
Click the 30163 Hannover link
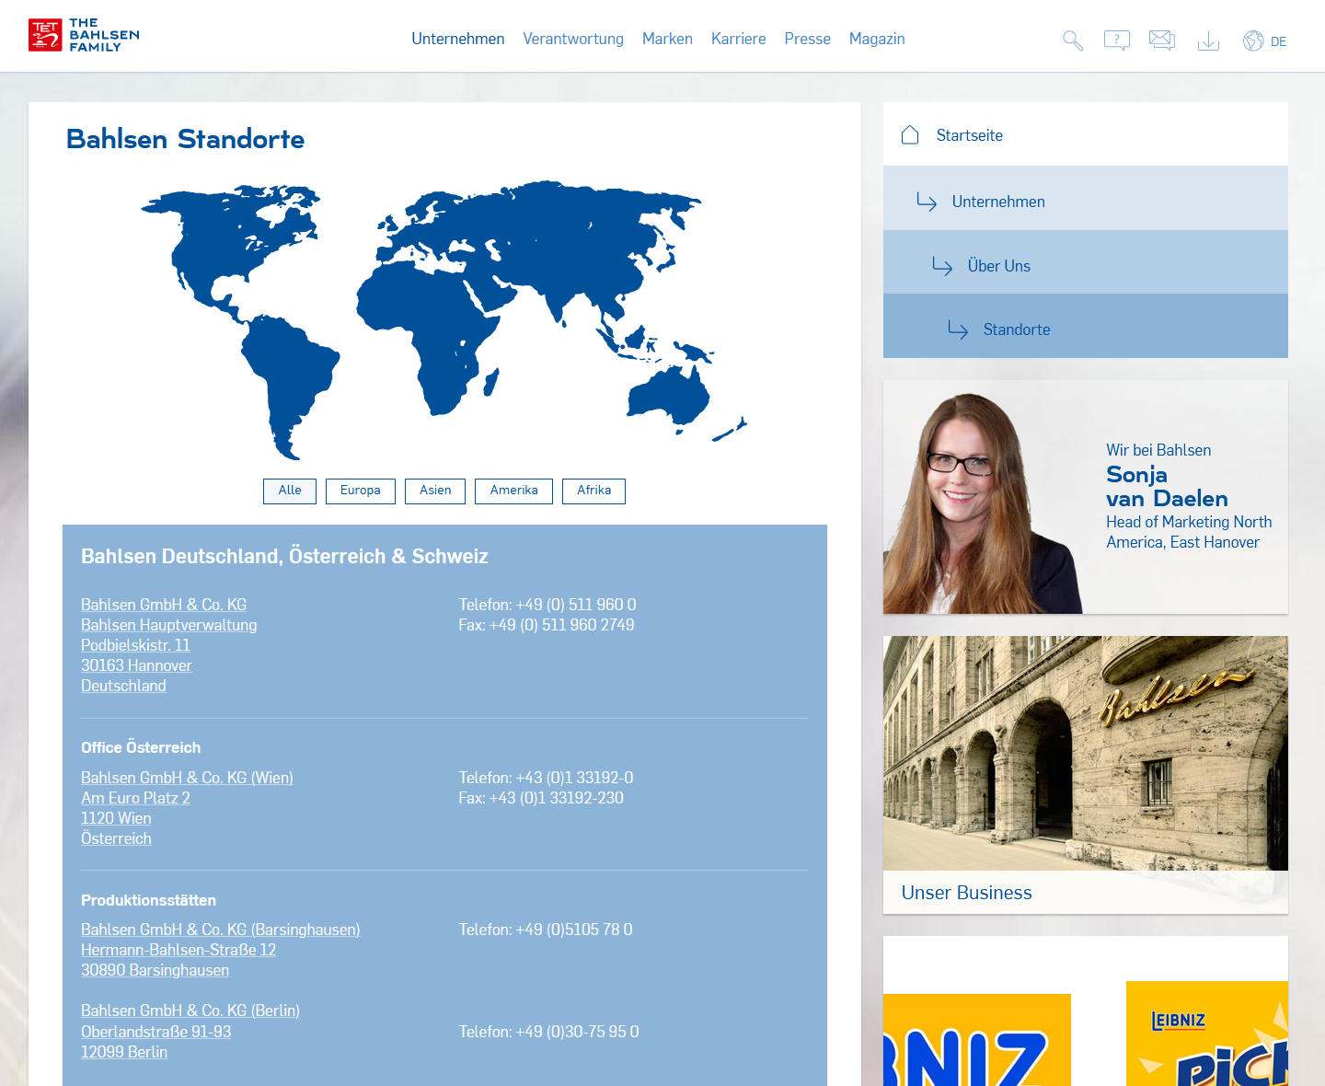(x=136, y=665)
